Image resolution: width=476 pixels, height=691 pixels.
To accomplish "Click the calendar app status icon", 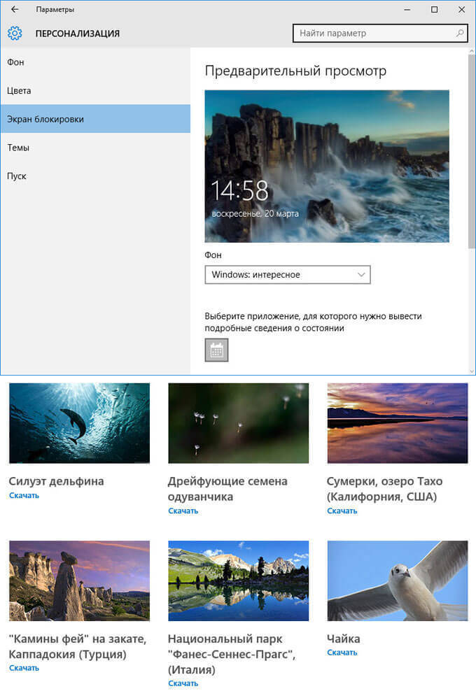I will pos(216,350).
